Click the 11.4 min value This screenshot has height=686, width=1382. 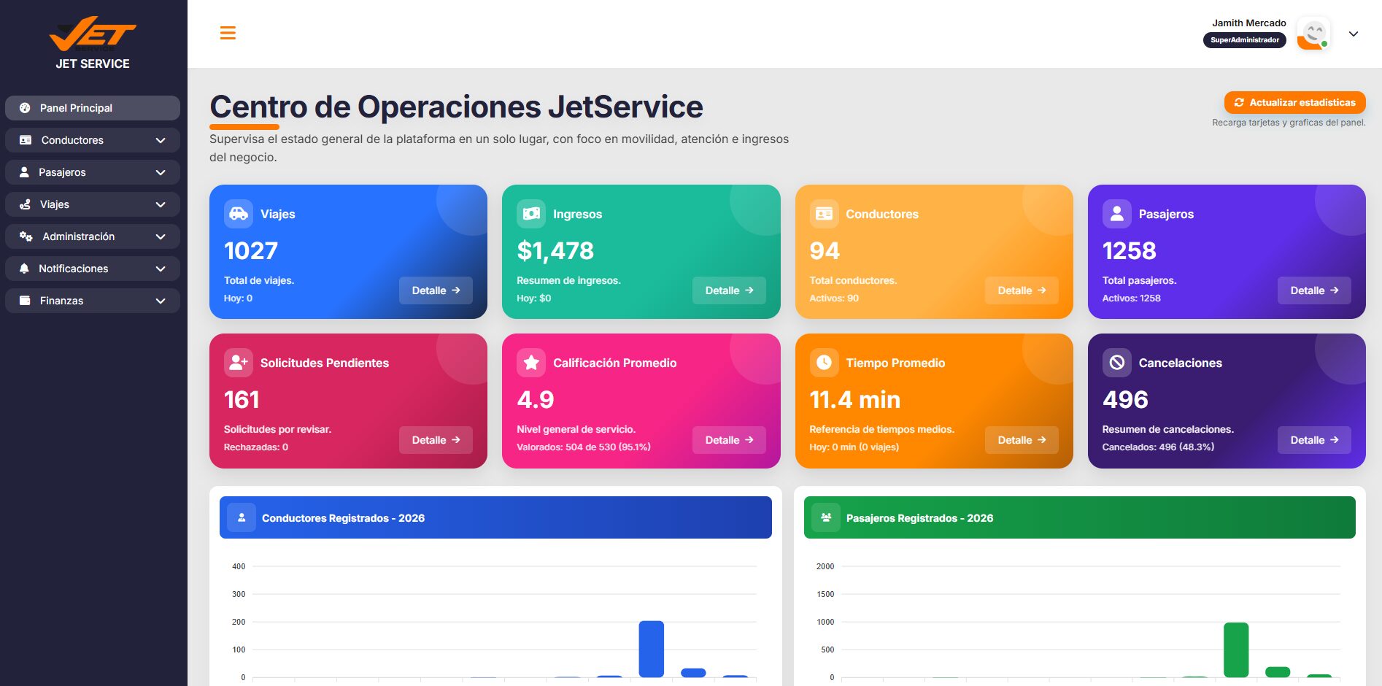854,400
